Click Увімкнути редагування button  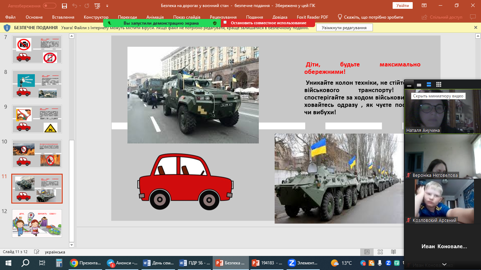(344, 28)
